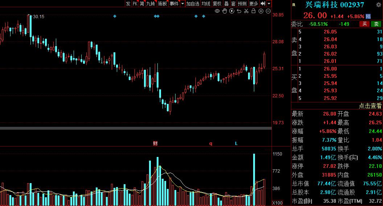Click the L marker below chart
This screenshot has width=383, height=206.
click(x=236, y=144)
